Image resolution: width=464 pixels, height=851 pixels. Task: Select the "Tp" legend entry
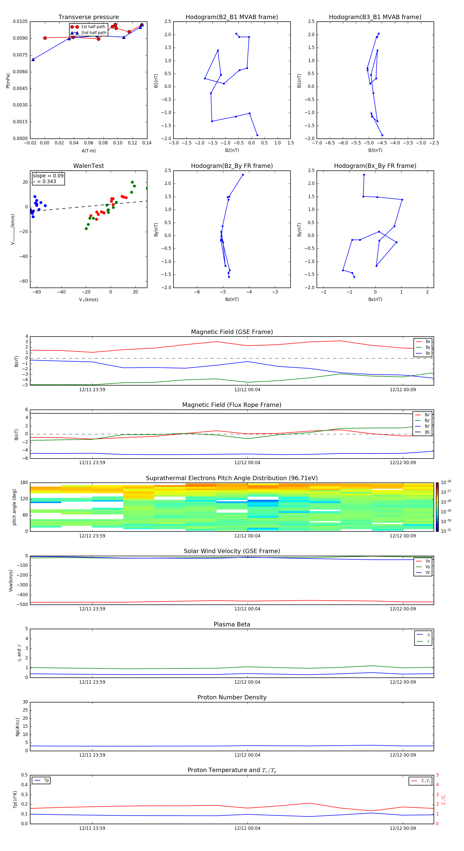coord(41,780)
